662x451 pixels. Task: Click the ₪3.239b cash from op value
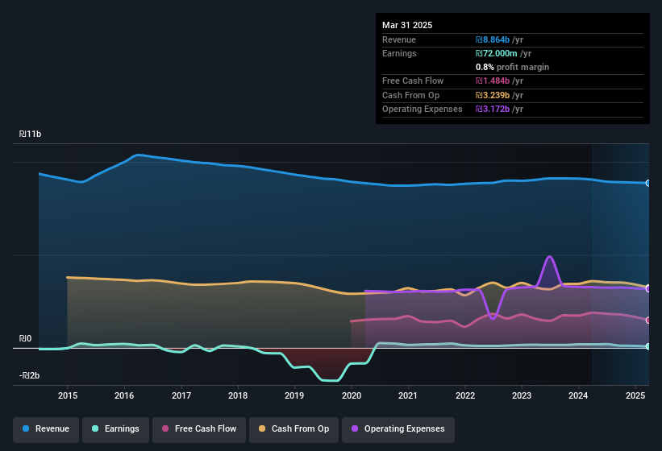[493, 95]
